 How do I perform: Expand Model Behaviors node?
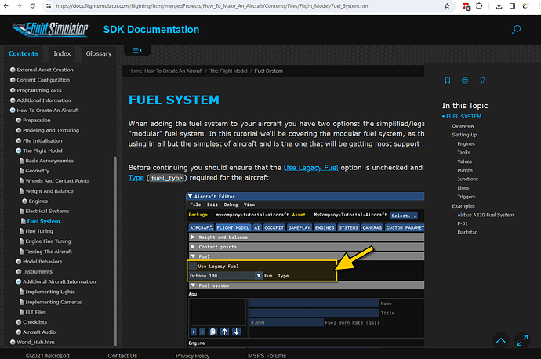coord(19,262)
